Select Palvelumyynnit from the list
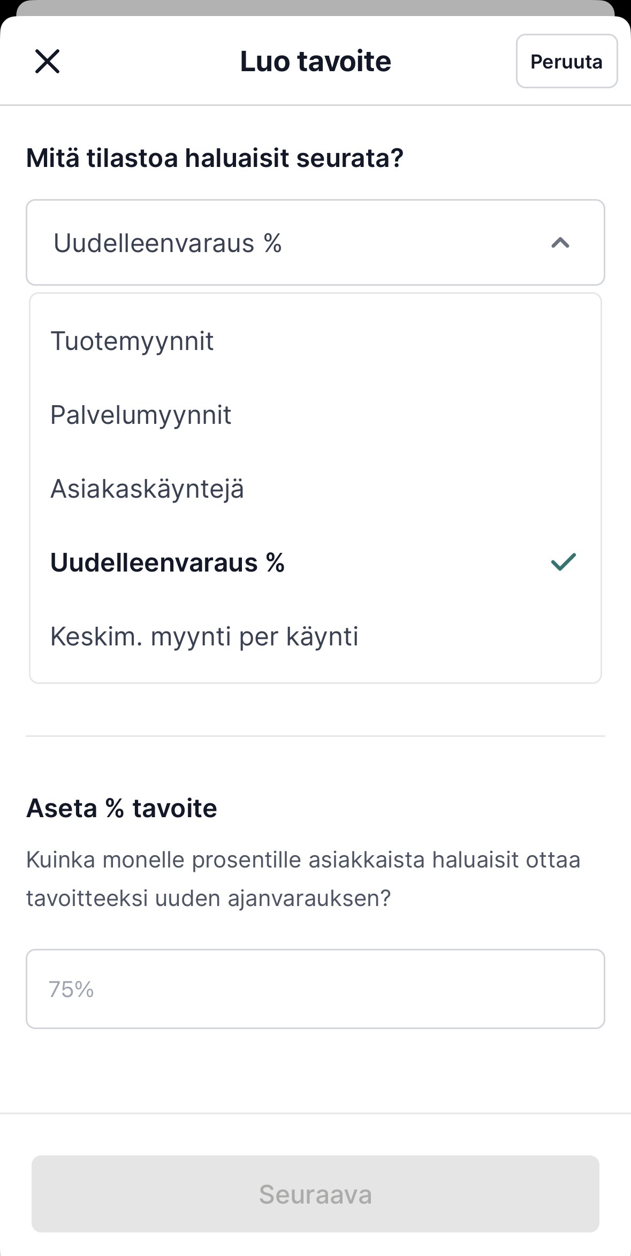This screenshot has height=1256, width=631. pyautogui.click(x=140, y=415)
